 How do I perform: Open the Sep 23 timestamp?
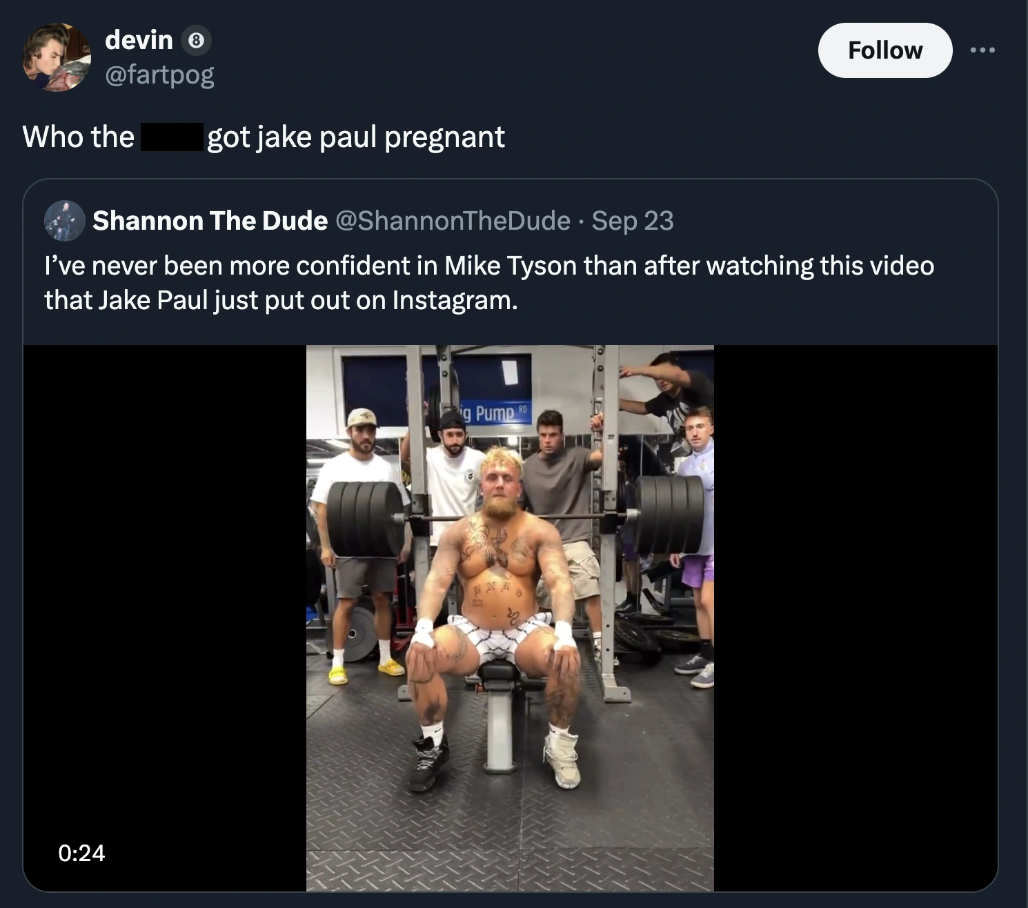click(632, 221)
